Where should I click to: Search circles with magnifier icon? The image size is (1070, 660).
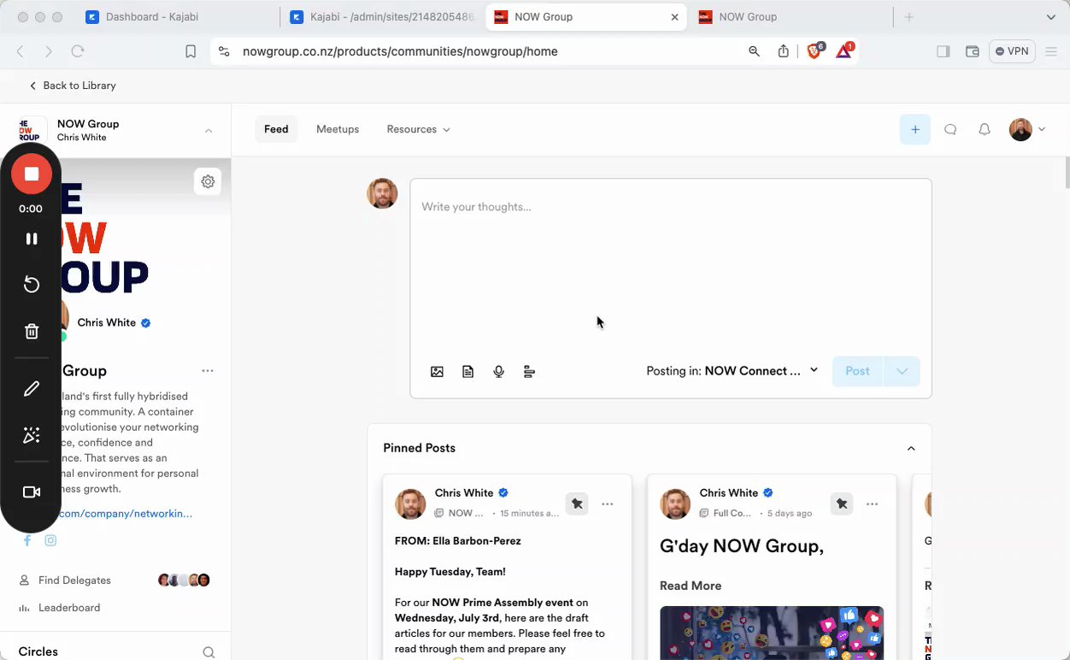[209, 652]
